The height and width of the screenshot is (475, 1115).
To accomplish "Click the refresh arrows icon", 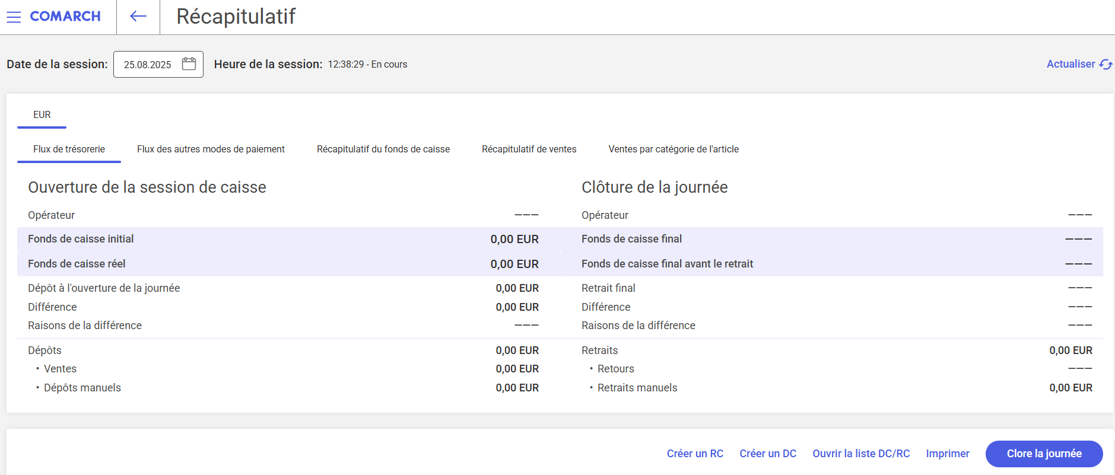I will pyautogui.click(x=1106, y=64).
